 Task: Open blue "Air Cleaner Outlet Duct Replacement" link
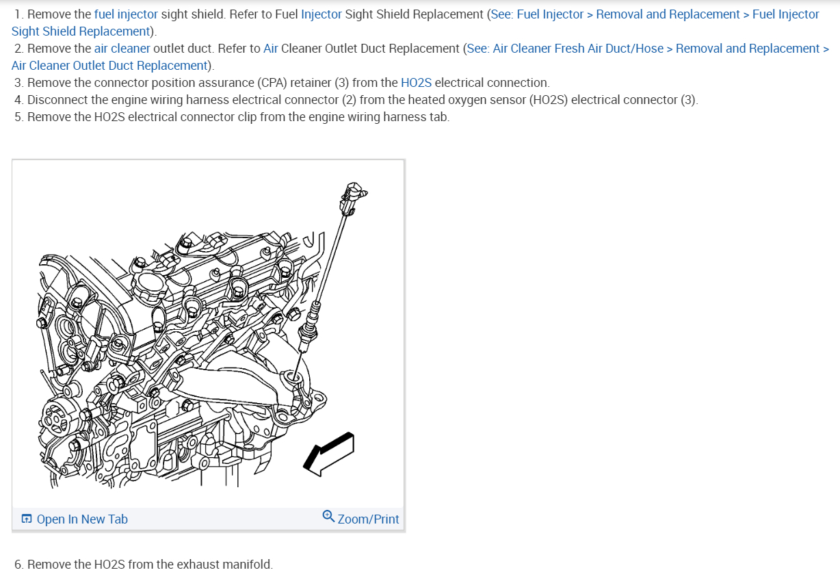109,66
